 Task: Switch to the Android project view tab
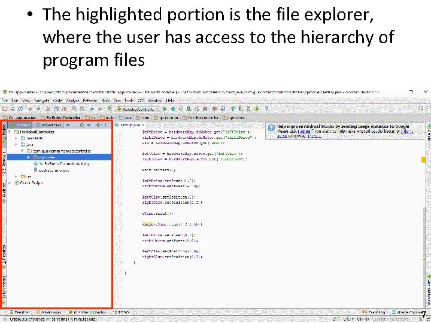point(20,125)
